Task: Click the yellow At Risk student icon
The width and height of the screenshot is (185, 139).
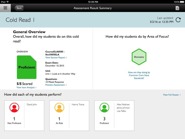Action: pyautogui.click(x=59, y=107)
